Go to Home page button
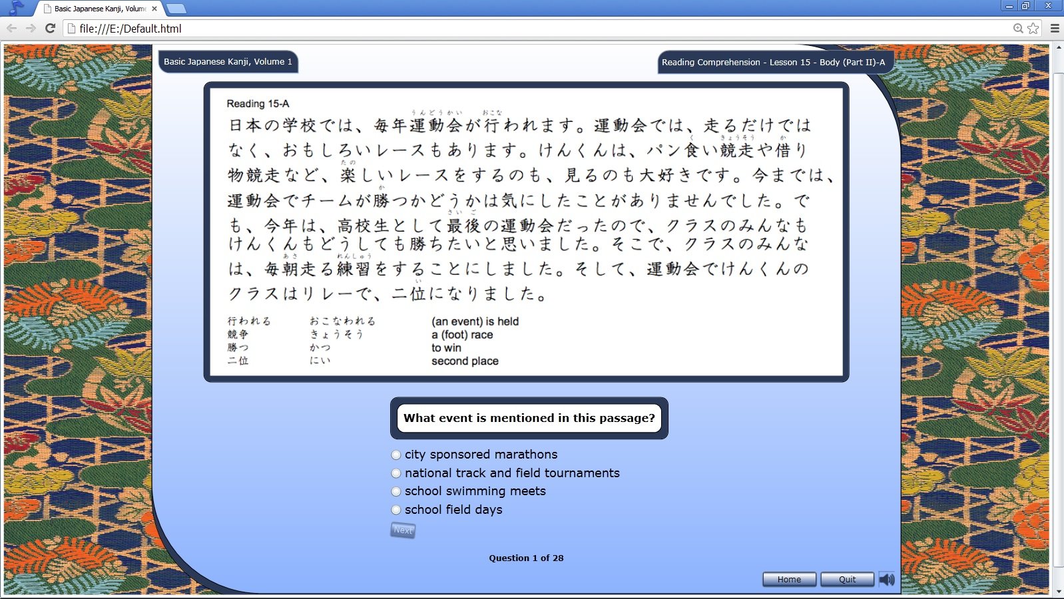 coord(789,579)
